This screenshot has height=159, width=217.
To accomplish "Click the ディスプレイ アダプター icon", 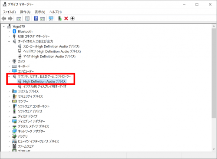I will 14,121.
